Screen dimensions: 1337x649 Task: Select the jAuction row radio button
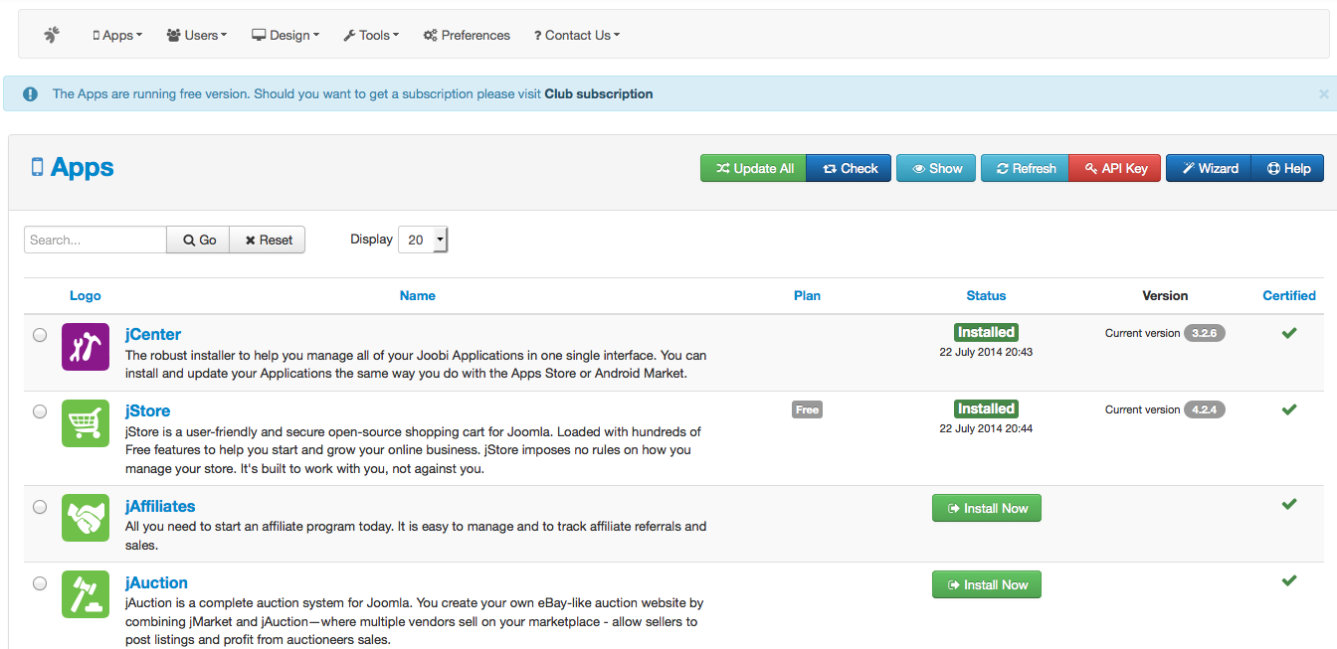coord(40,583)
